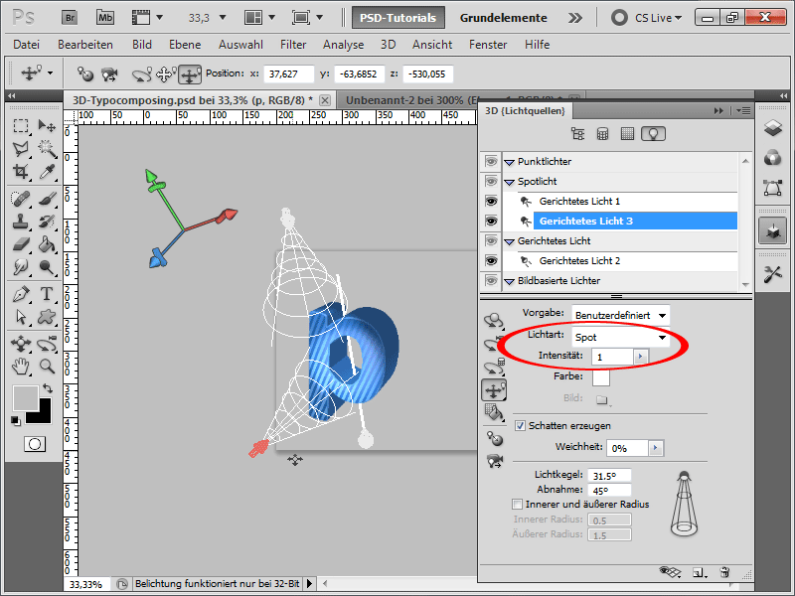Click the Position x value field
795x596 pixels.
pos(289,74)
